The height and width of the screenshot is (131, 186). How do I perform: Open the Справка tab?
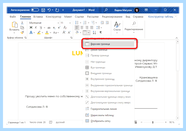tap(138, 17)
